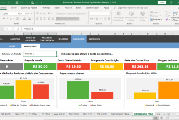Click Quebrar Texto Automaticamente
Image resolution: width=179 pixels, height=120 pixels.
click(x=72, y=14)
